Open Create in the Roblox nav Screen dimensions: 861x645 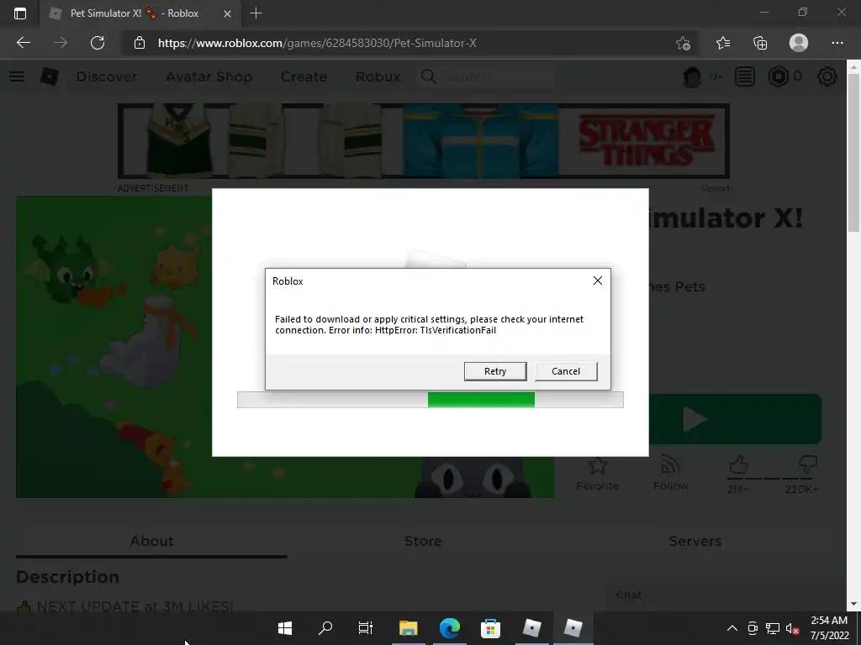[304, 76]
